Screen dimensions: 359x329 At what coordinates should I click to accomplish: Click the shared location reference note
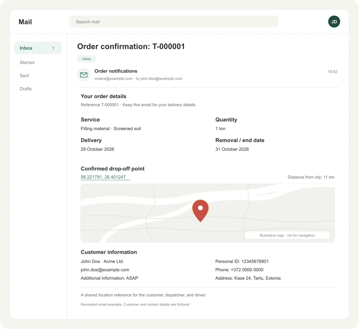pyautogui.click(x=143, y=295)
